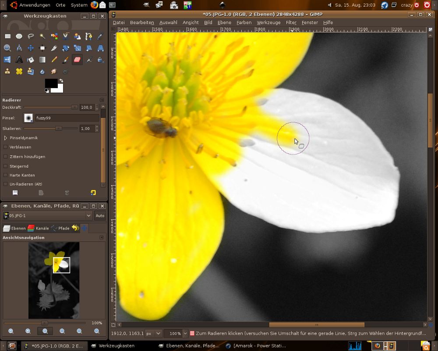Select the Eraser tool
This screenshot has height=351, width=438.
[77, 60]
